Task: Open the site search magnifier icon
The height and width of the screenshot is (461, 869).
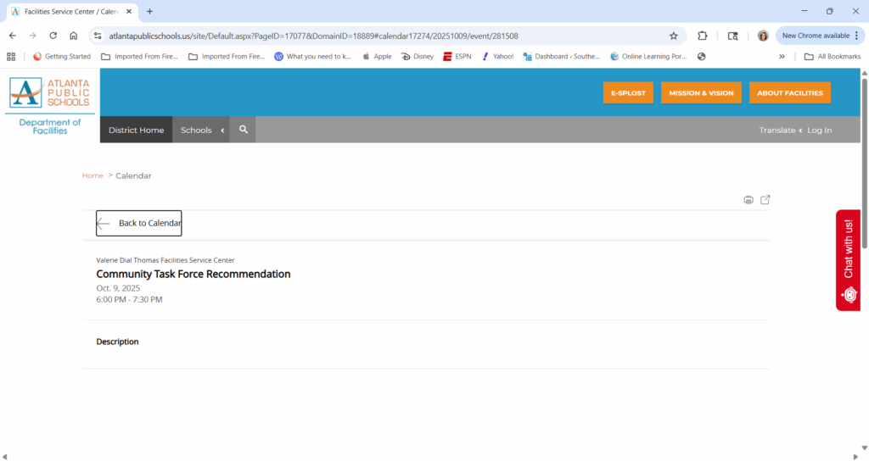Action: tap(243, 130)
